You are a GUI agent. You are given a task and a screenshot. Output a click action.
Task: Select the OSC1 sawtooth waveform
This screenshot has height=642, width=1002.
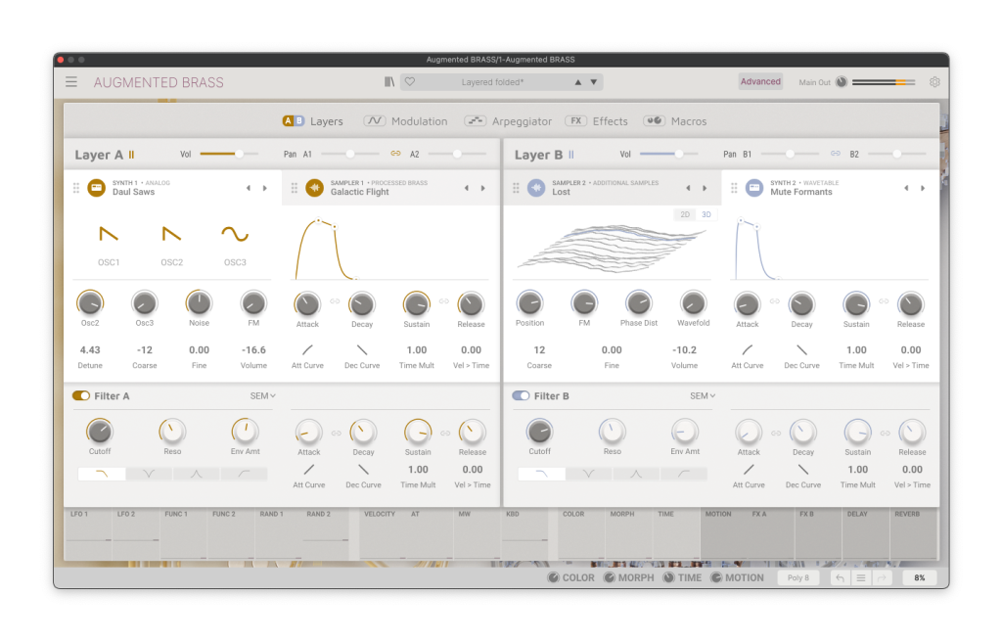[109, 234]
